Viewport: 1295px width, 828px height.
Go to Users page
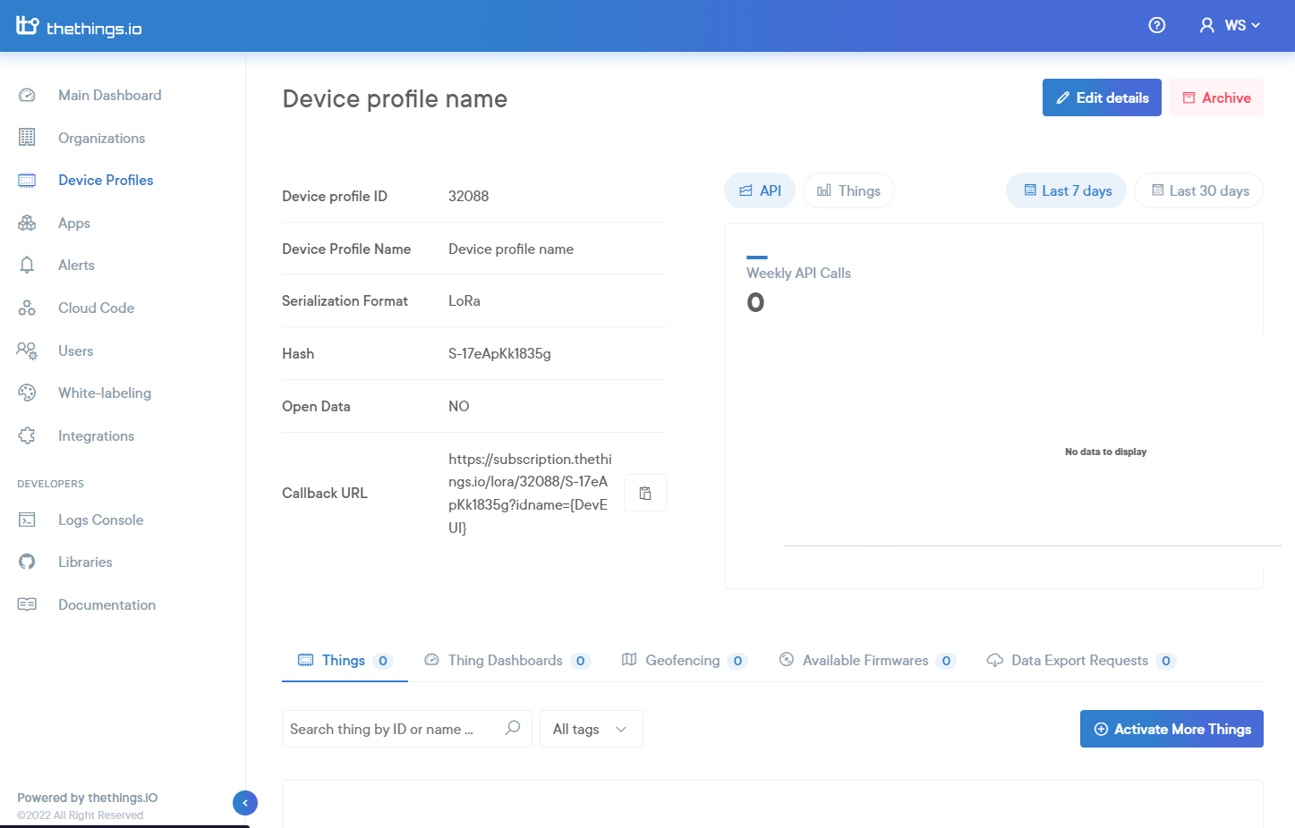pos(75,351)
